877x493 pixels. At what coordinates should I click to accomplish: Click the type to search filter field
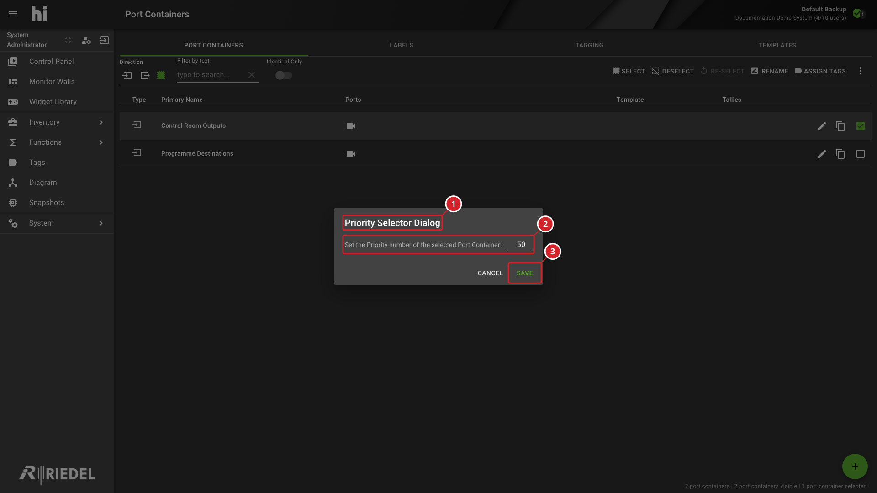click(211, 75)
